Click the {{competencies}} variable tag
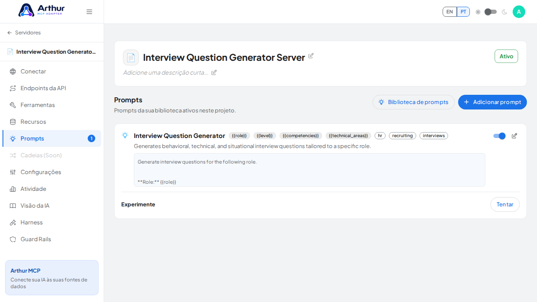The width and height of the screenshot is (537, 302). [301, 136]
